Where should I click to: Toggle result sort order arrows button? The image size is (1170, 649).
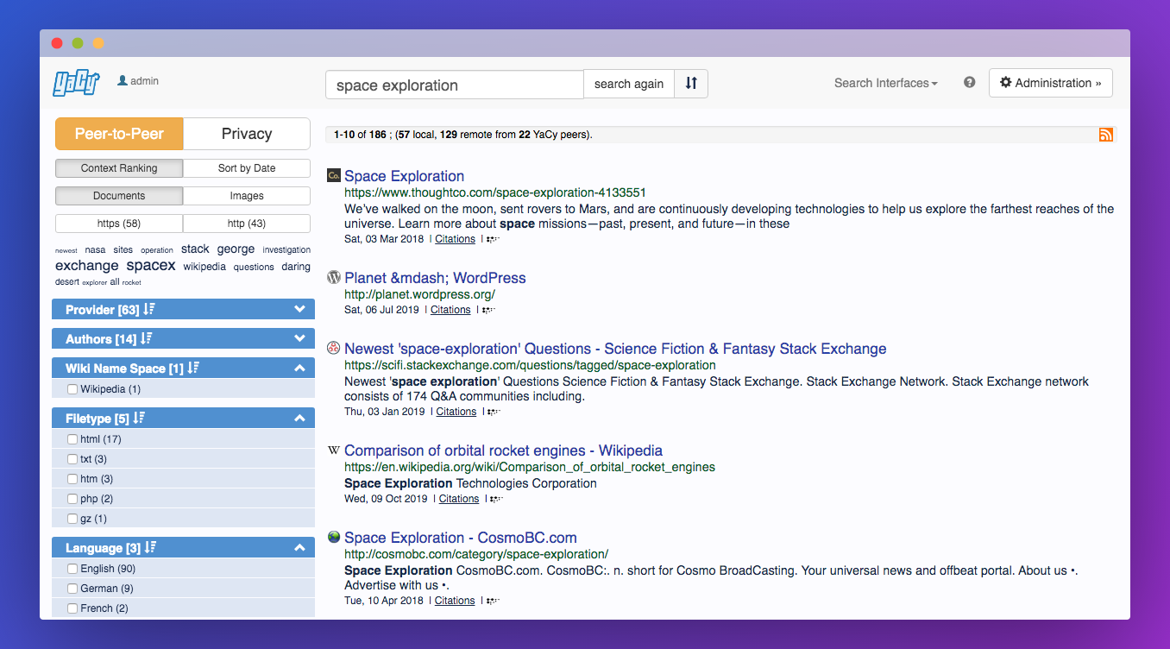point(691,84)
